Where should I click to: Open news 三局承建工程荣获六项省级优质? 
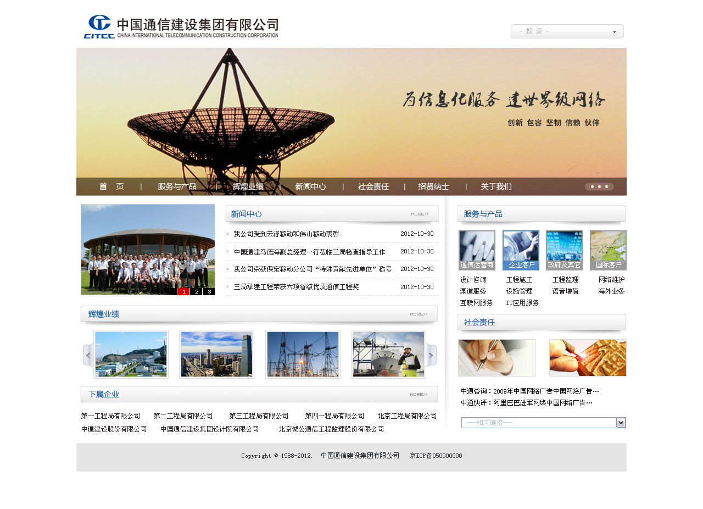pos(296,287)
